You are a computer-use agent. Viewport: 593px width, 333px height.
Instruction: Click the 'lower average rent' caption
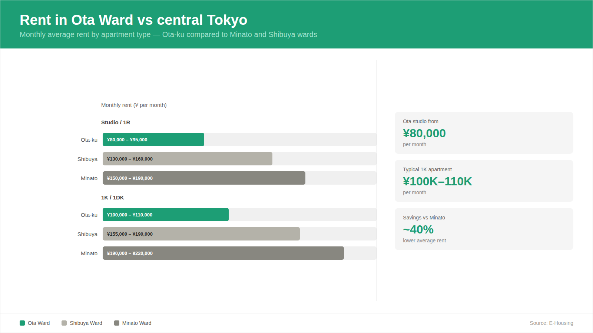424,240
